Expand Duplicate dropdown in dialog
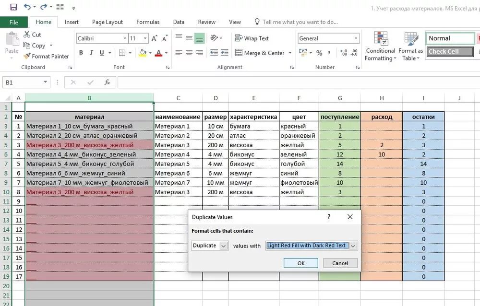This screenshot has width=480, height=306. pyautogui.click(x=224, y=246)
